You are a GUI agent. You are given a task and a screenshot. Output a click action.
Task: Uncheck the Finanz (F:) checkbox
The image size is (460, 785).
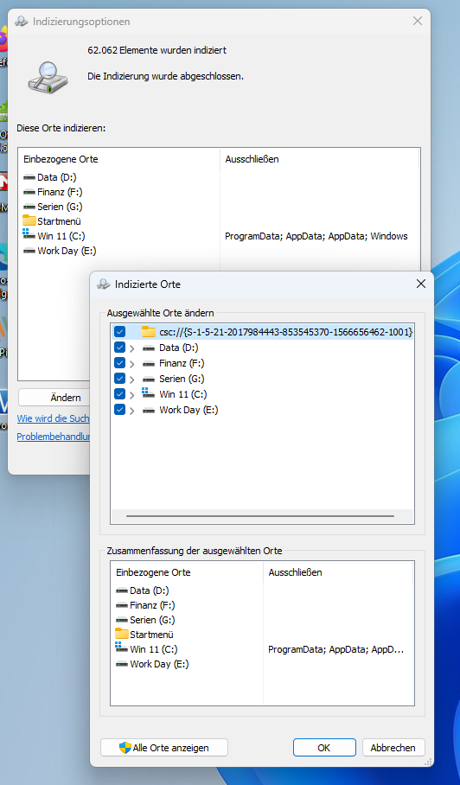119,363
